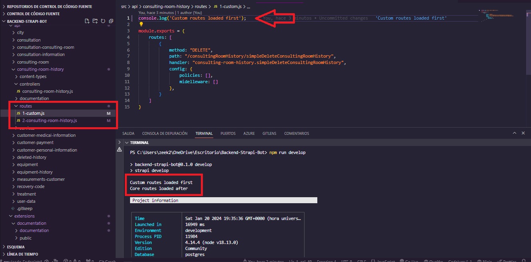Click the warning triangle icon beside the terminal

(119, 150)
